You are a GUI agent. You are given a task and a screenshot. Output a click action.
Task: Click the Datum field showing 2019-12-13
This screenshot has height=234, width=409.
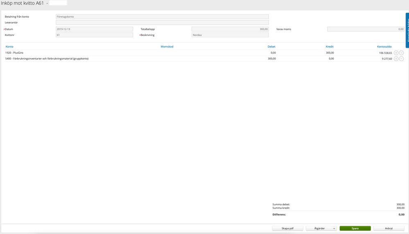(x=94, y=29)
